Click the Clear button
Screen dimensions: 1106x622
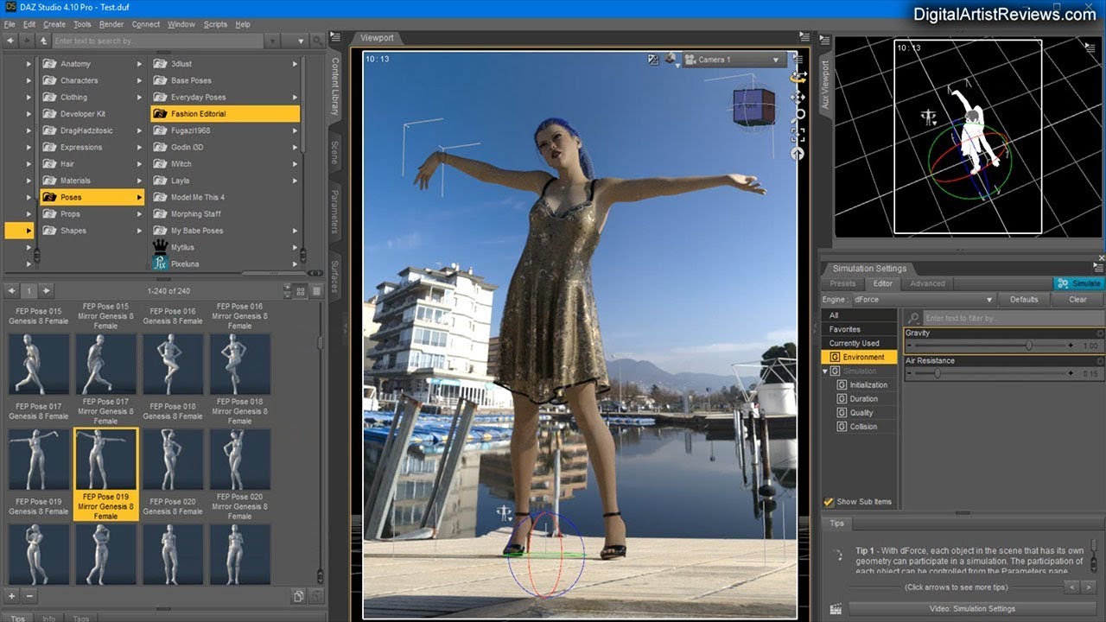(x=1077, y=300)
